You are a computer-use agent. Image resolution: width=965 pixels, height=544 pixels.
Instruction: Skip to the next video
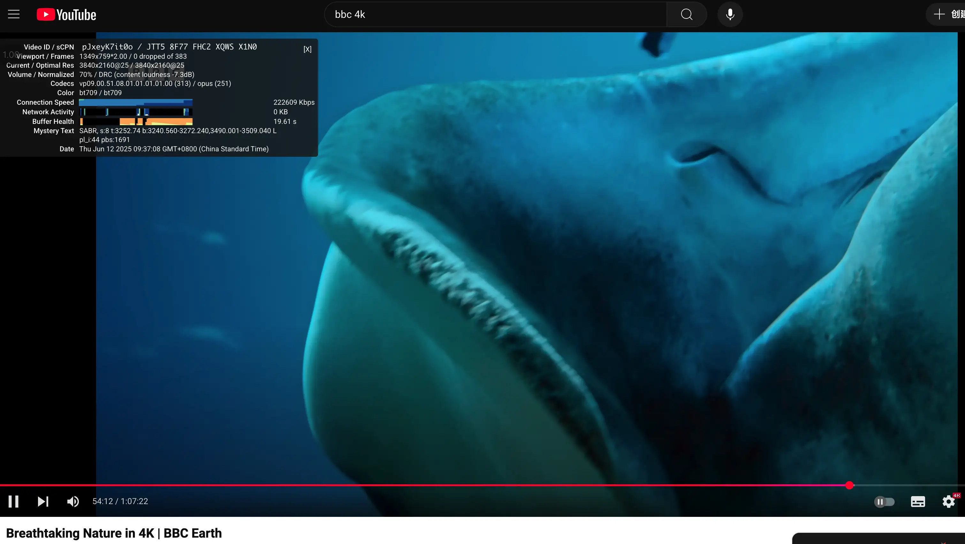click(43, 501)
